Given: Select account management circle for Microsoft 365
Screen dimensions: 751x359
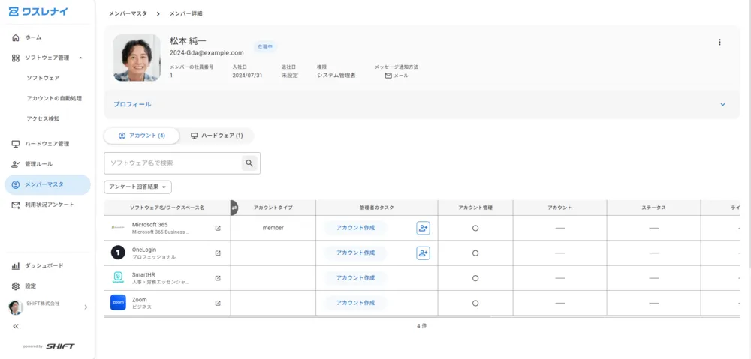Looking at the screenshot, I should click(475, 228).
